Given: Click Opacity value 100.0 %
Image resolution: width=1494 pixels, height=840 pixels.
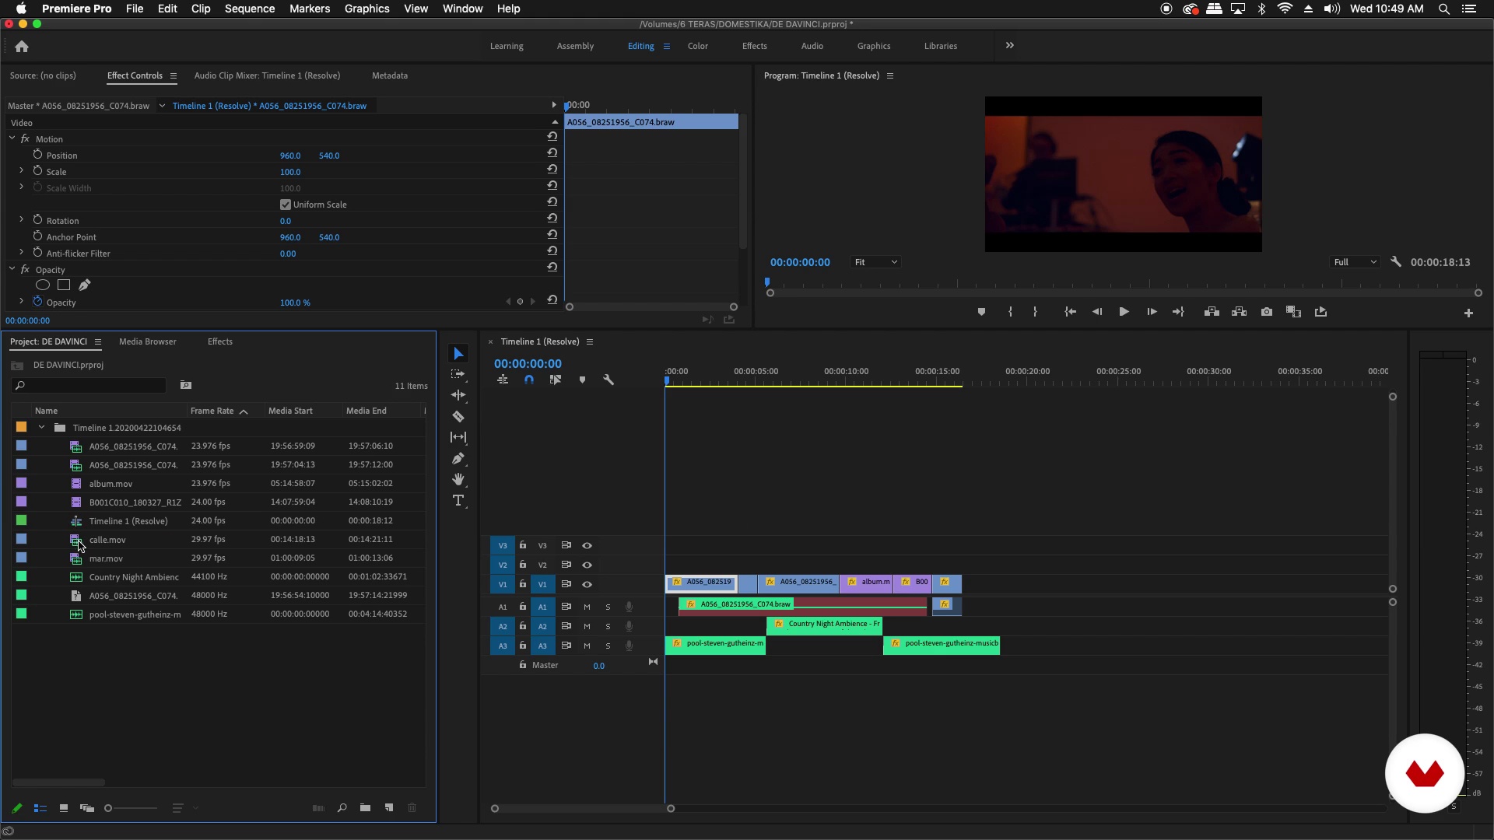Looking at the screenshot, I should click(x=295, y=303).
